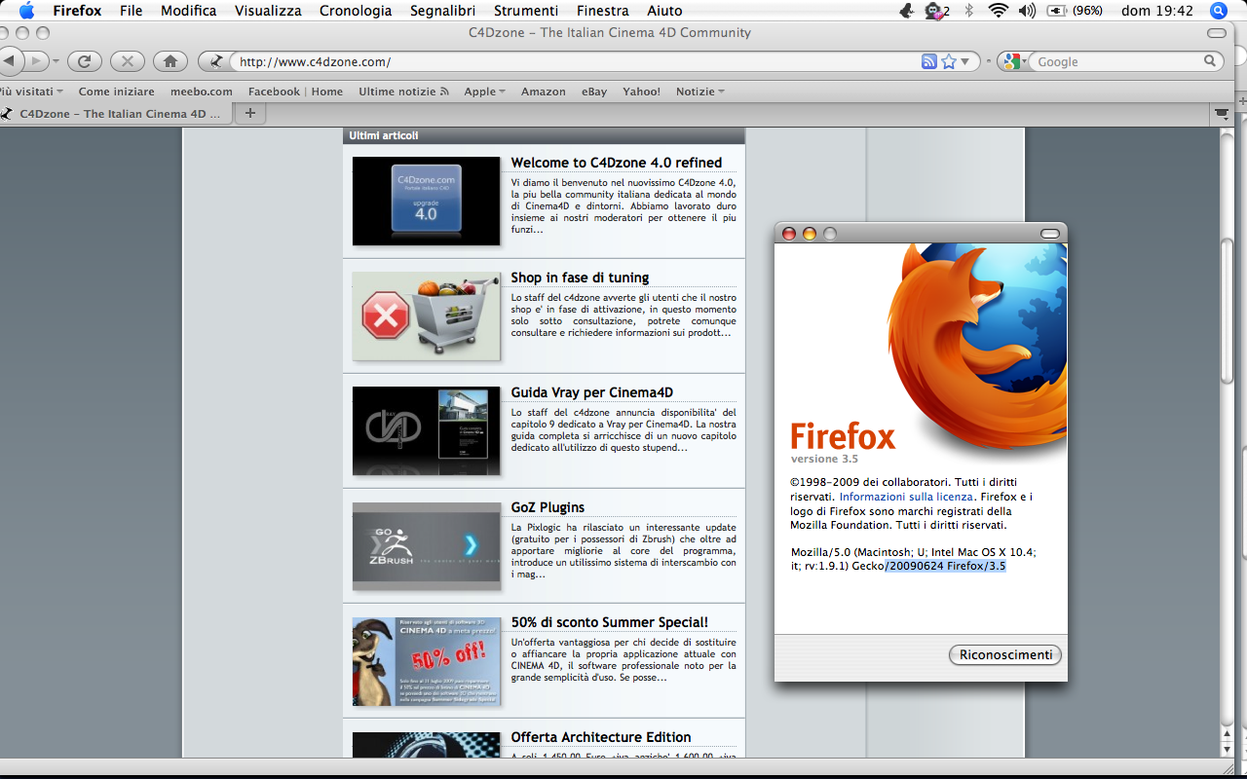The image size is (1247, 779).
Task: Click the volume icon in menu bar
Action: coord(1027,11)
